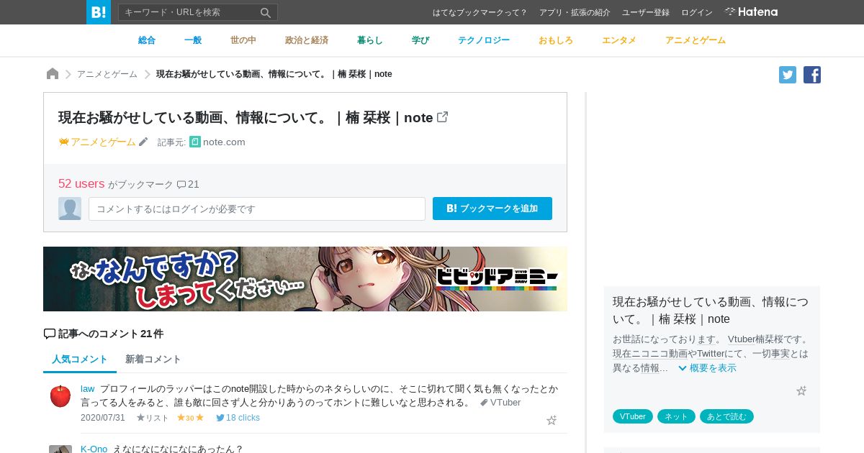Open the 2020/07/31 comment date link
This screenshot has width=864, height=453.
tap(103, 418)
